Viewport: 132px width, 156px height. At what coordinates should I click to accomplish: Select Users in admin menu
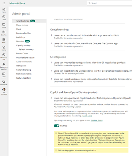tap(18, 29)
